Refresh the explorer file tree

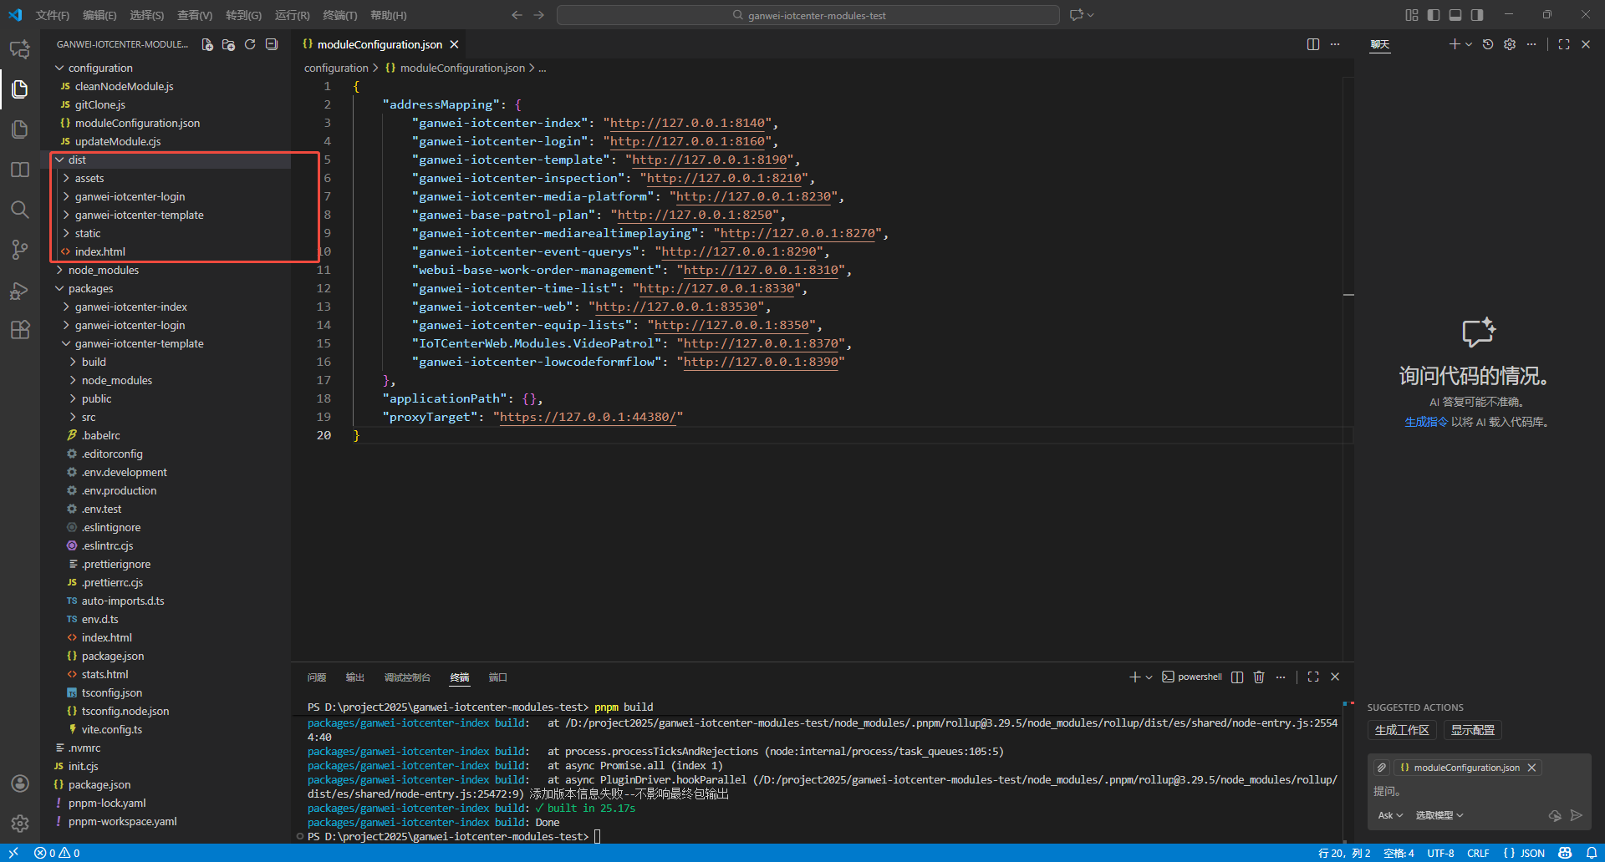pos(250,44)
